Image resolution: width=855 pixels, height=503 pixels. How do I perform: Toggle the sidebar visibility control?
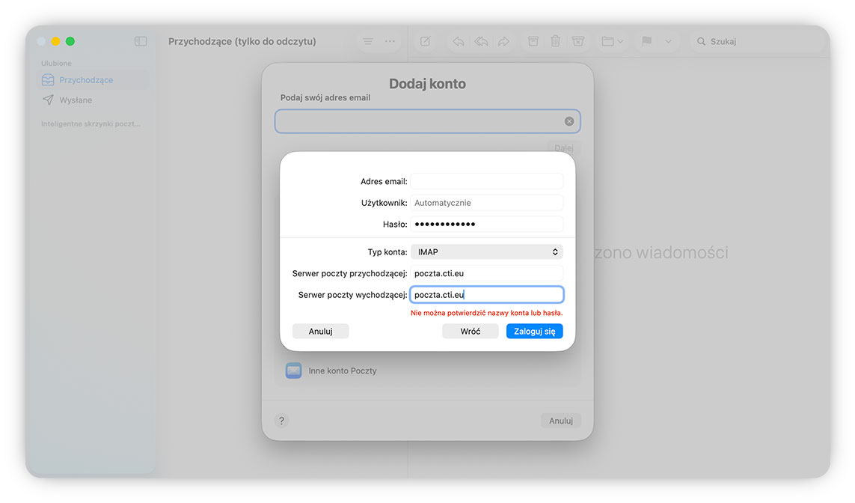point(141,41)
